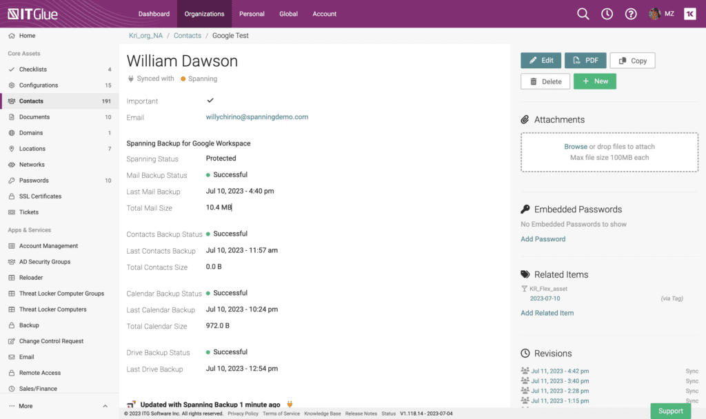This screenshot has width=706, height=419.
Task: Browse files in the attachments drop zone
Action: pos(575,147)
